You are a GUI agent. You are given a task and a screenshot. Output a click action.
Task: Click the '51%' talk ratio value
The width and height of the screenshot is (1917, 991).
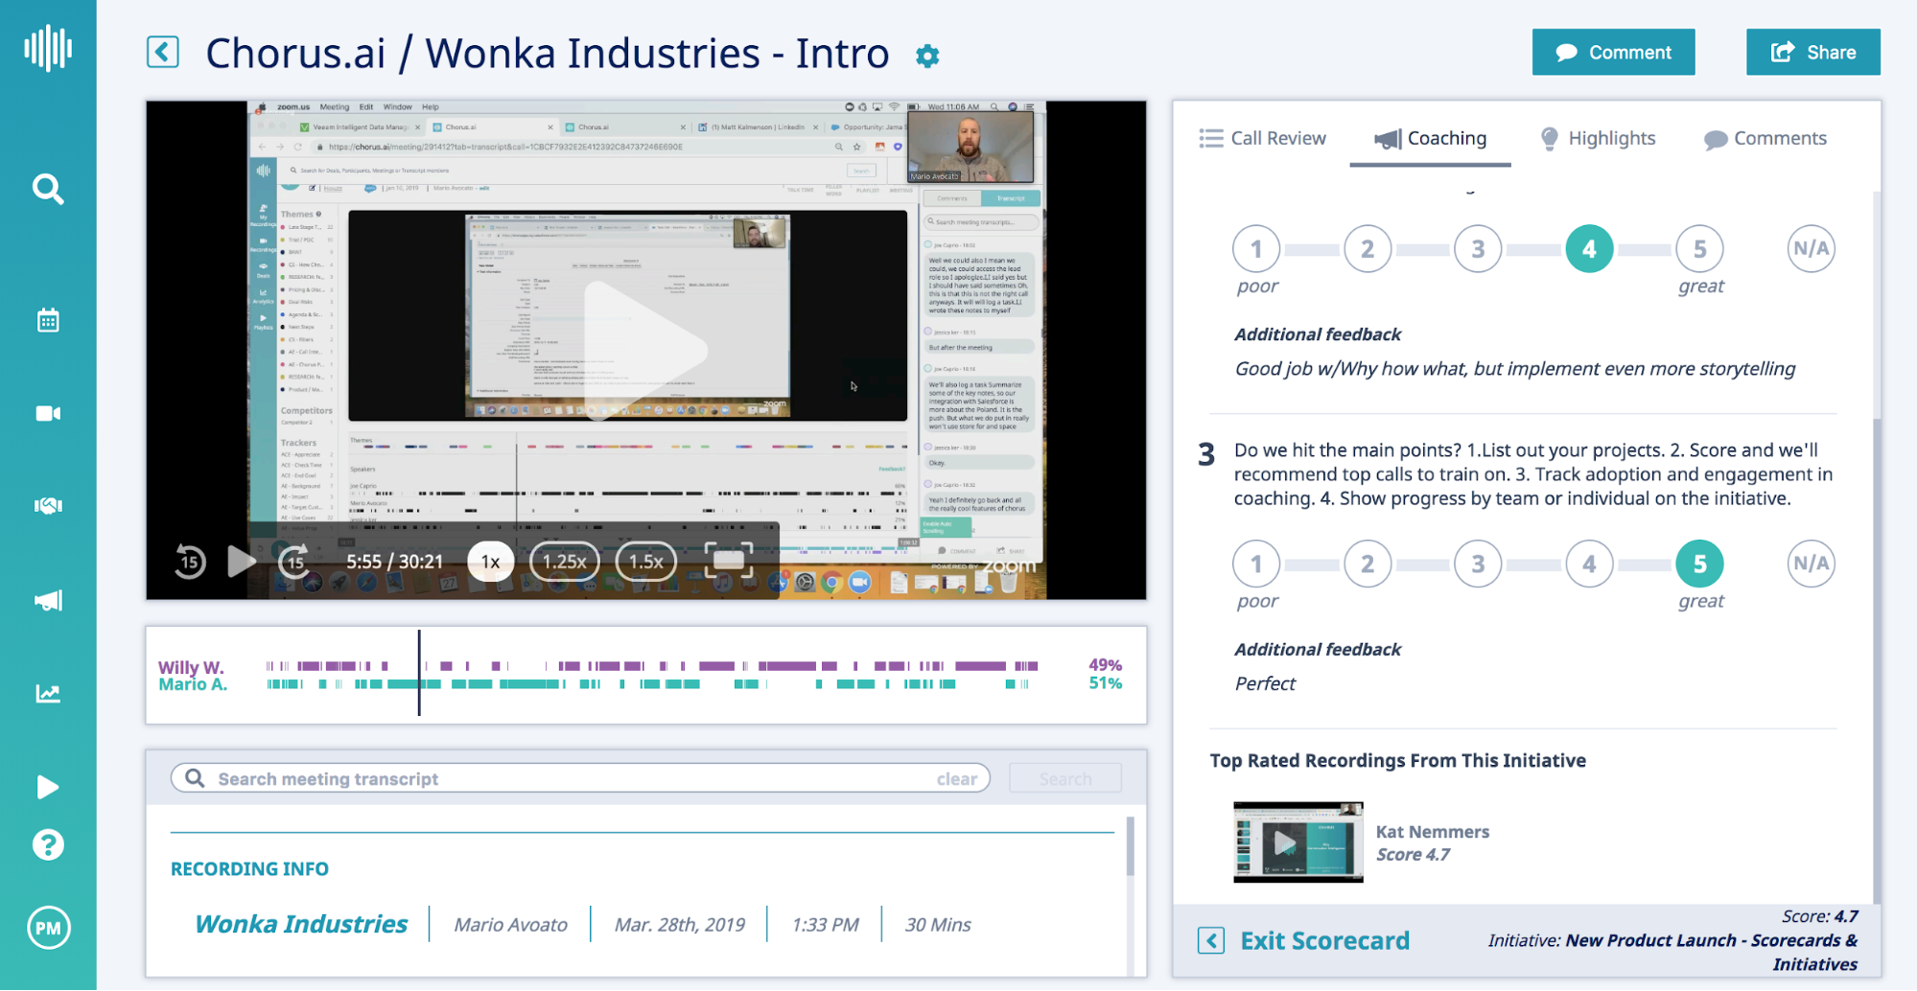[x=1105, y=683]
